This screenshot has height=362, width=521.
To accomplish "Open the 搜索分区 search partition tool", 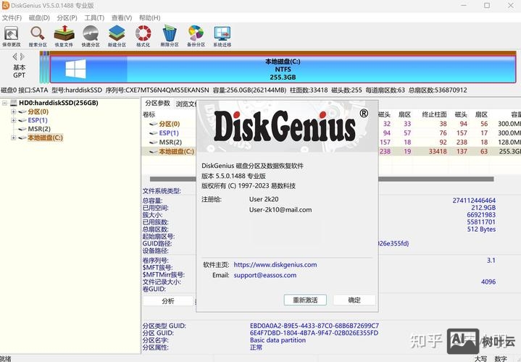I will (x=38, y=36).
